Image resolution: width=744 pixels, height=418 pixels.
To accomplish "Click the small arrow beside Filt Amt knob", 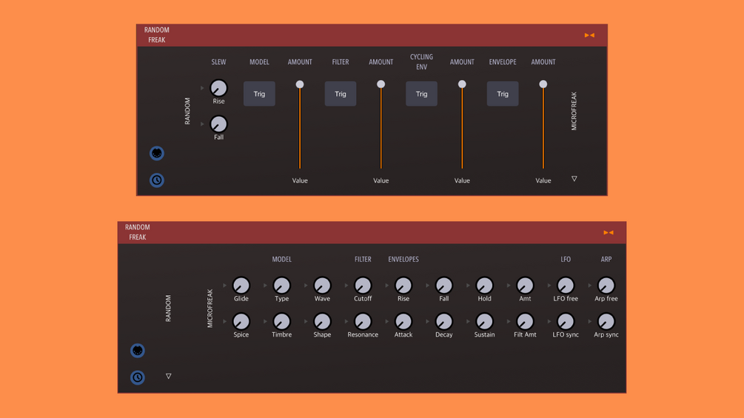I will (509, 321).
